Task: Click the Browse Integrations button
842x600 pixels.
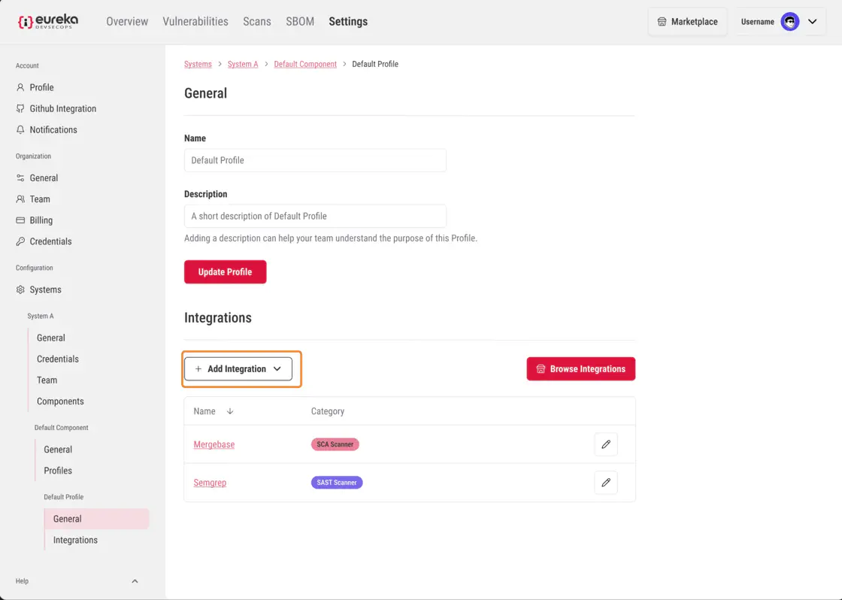Action: coord(580,369)
